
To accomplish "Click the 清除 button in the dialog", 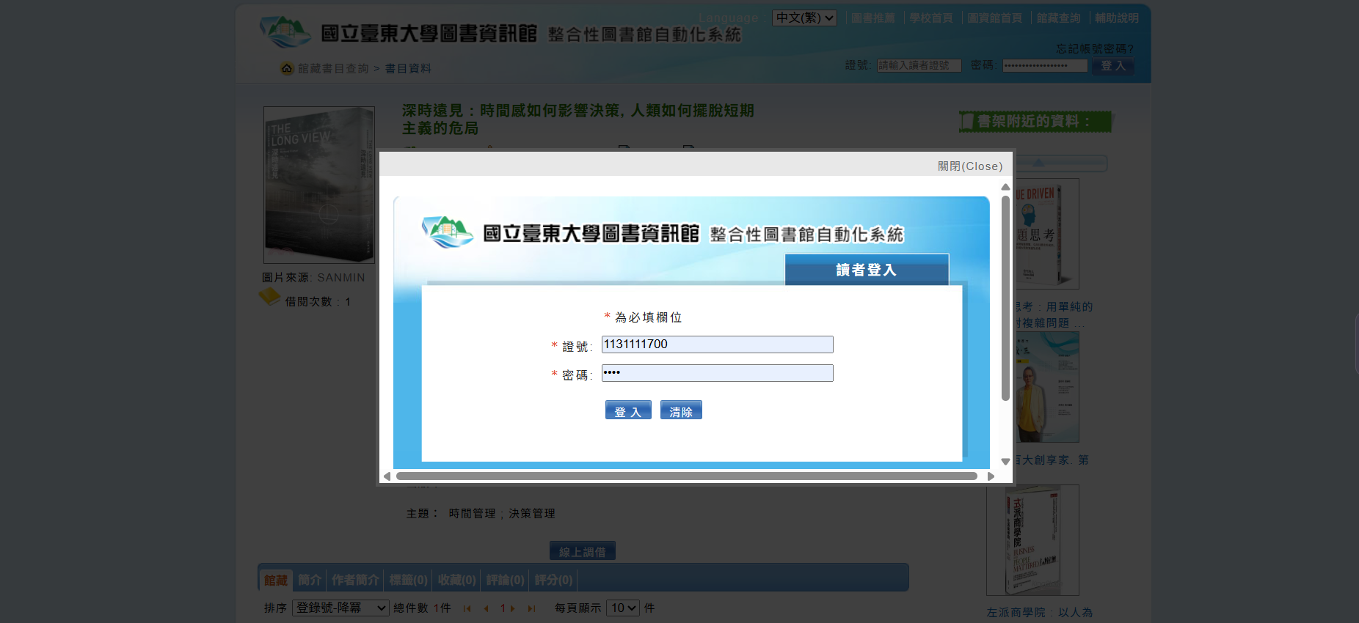I will click(681, 410).
